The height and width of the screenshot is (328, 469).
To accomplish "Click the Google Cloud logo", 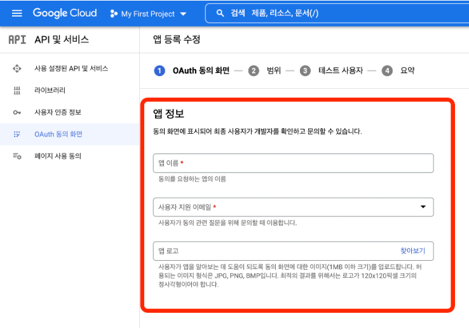I will (65, 13).
